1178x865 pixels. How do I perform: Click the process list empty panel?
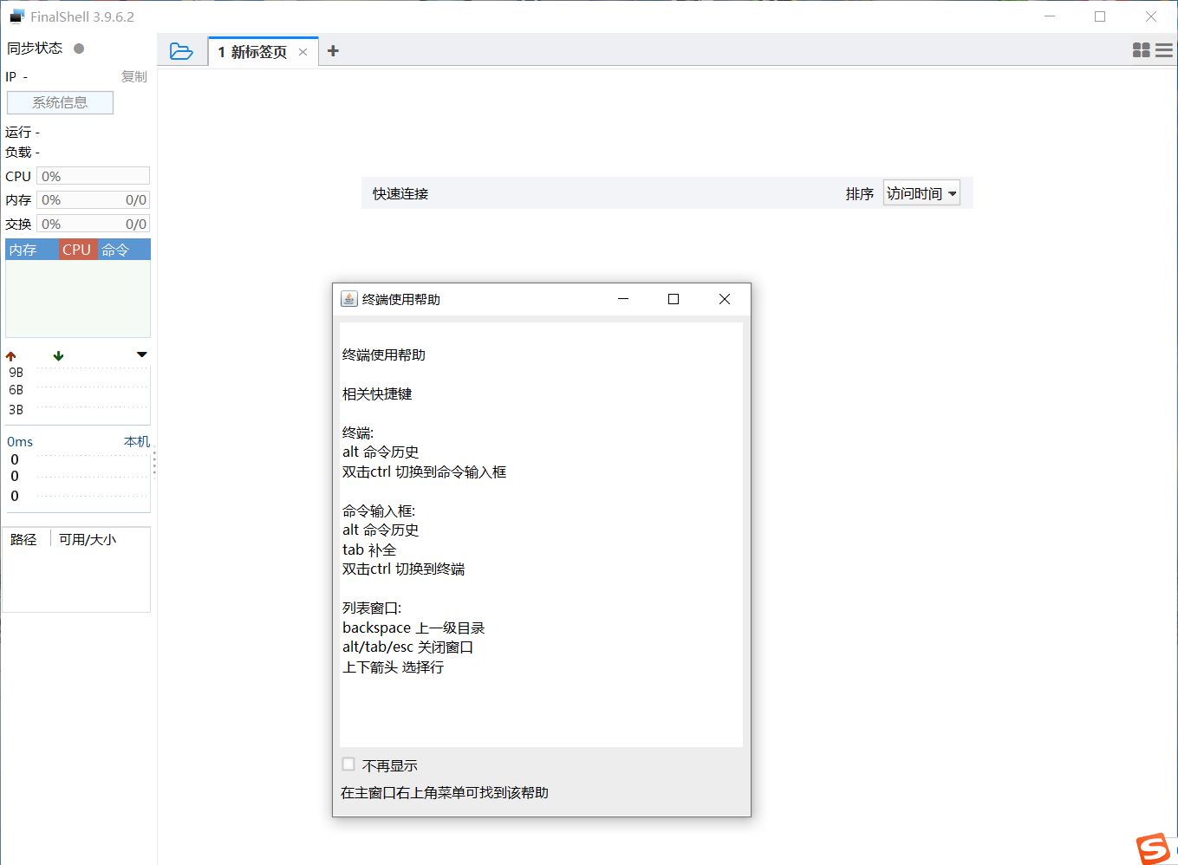click(x=78, y=299)
